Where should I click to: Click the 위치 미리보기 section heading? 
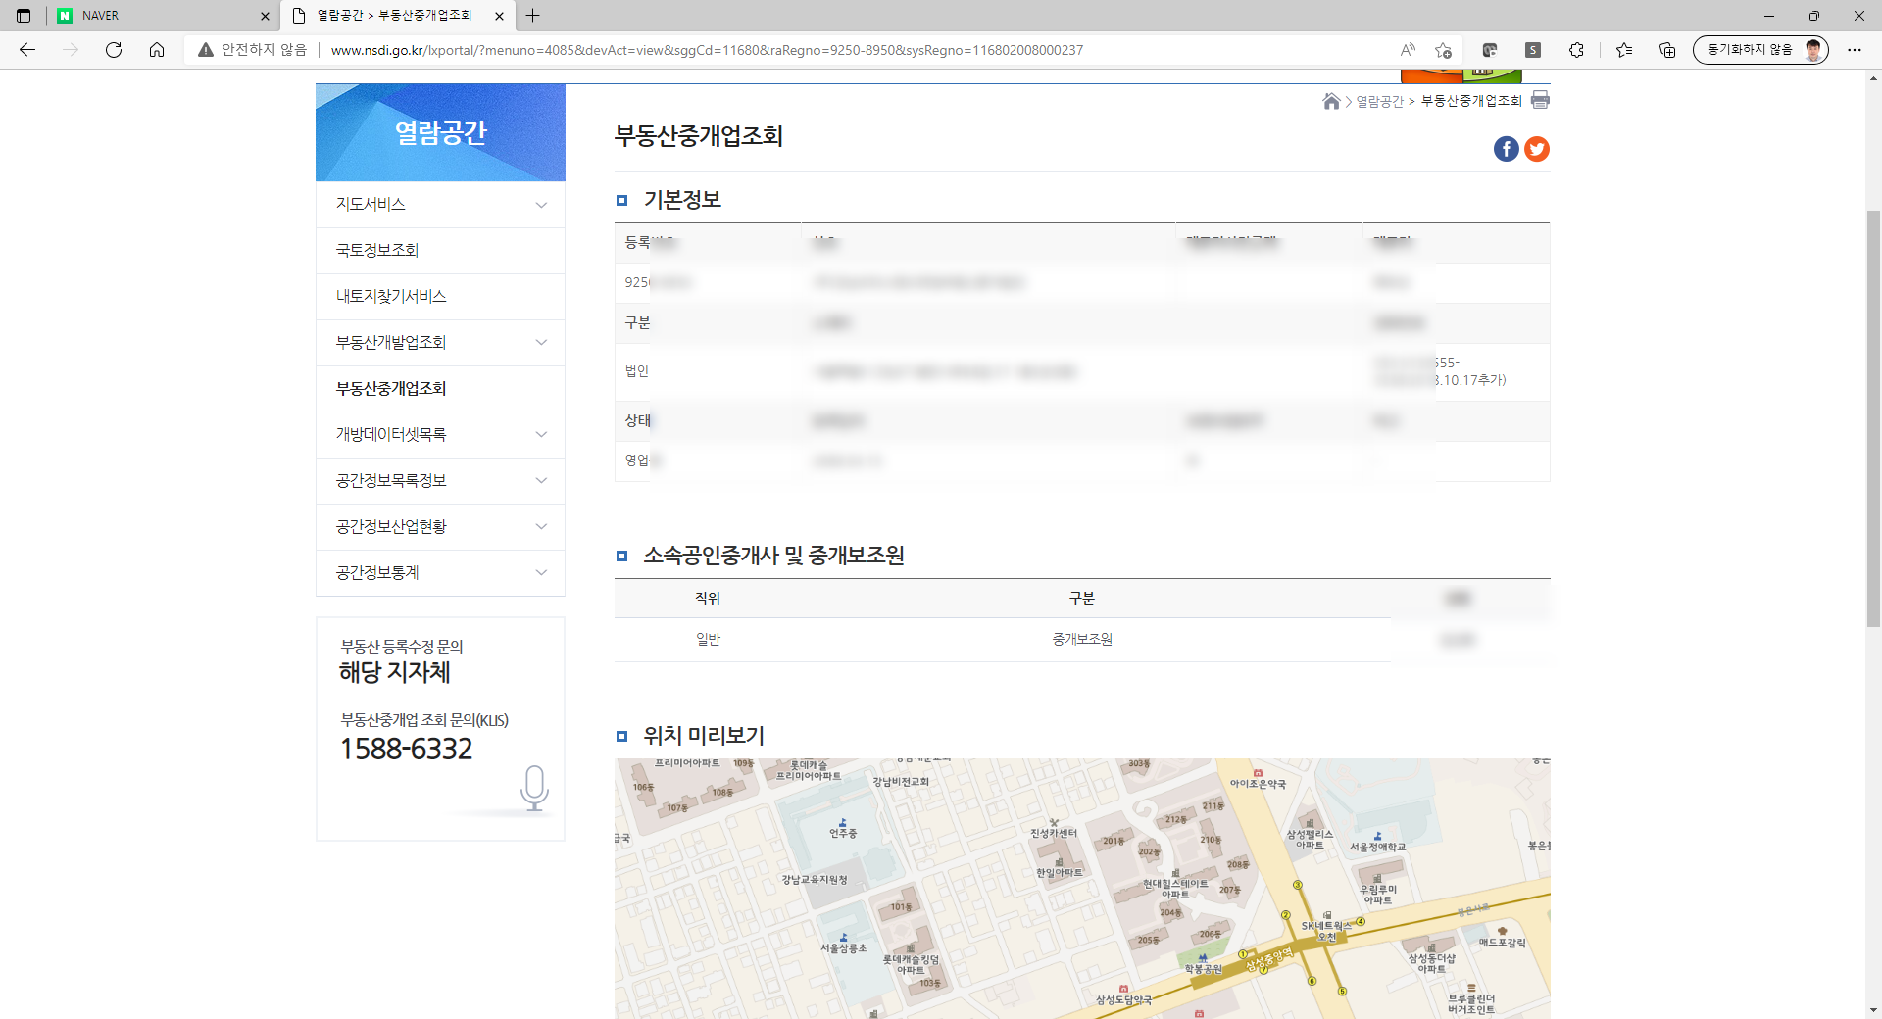[x=704, y=736]
